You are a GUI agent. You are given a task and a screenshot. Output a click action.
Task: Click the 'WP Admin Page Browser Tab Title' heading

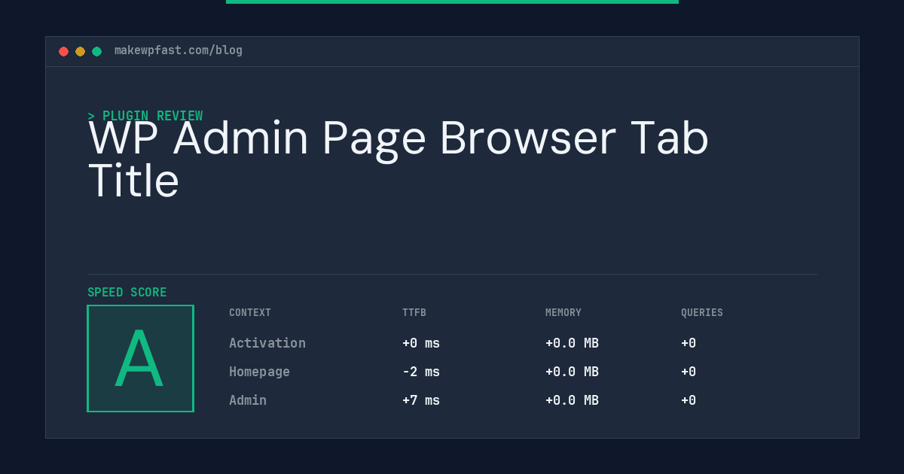399,160
